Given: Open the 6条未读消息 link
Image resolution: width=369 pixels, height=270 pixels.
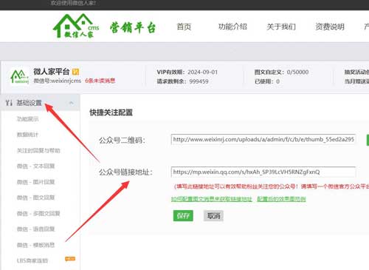Looking at the screenshot, I should coord(100,81).
